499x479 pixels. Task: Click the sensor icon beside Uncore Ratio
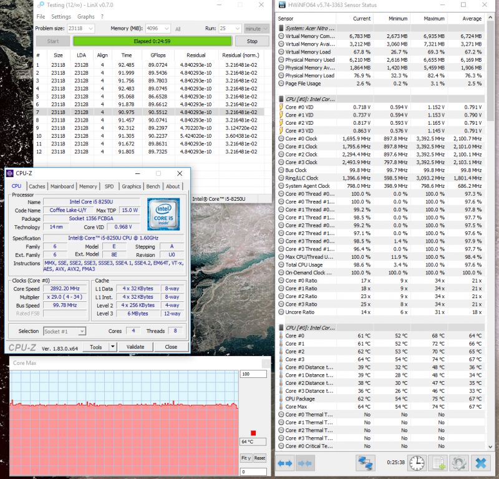[x=281, y=312]
